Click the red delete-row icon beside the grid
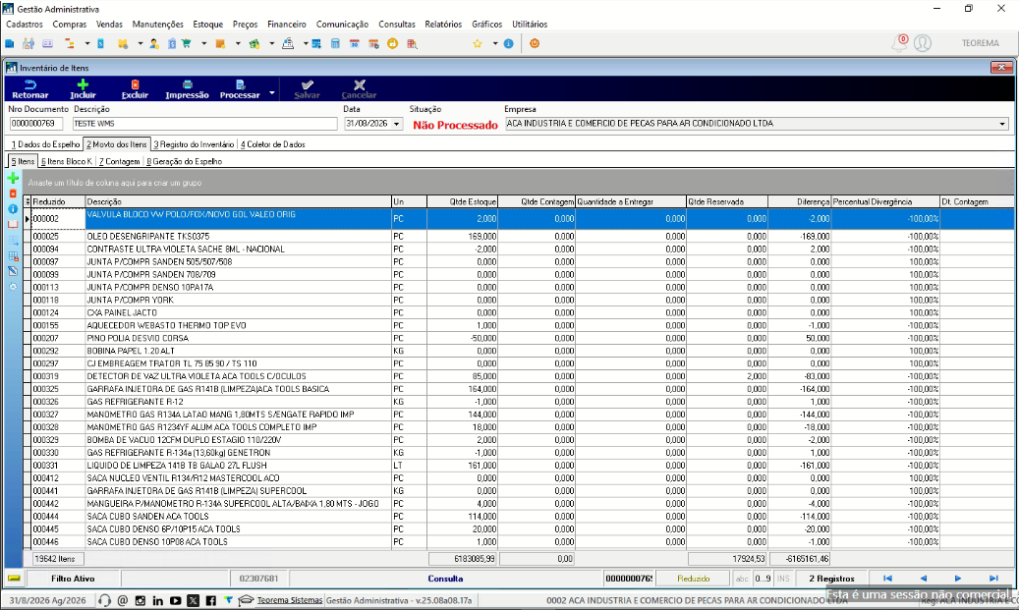 pyautogui.click(x=13, y=194)
